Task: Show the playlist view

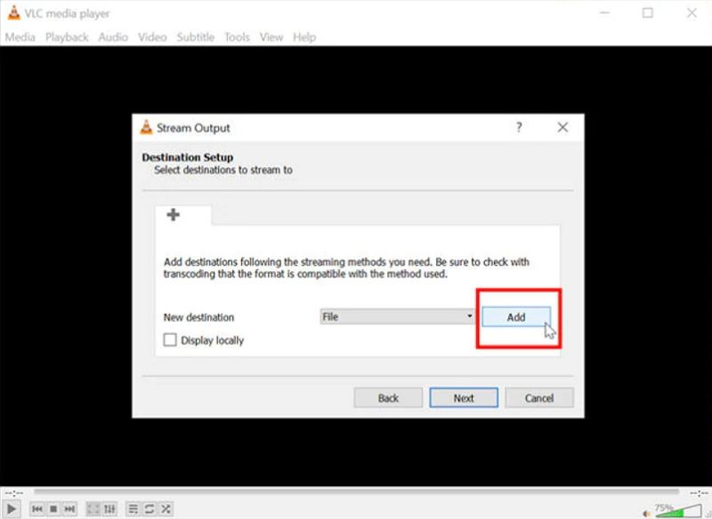Action: pyautogui.click(x=133, y=508)
